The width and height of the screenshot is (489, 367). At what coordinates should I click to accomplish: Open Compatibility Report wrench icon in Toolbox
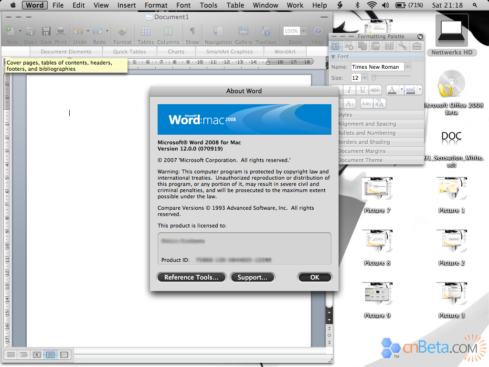(x=403, y=46)
